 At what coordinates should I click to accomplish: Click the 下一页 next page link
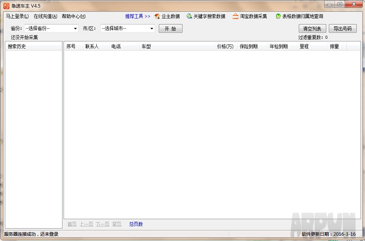click(102, 224)
